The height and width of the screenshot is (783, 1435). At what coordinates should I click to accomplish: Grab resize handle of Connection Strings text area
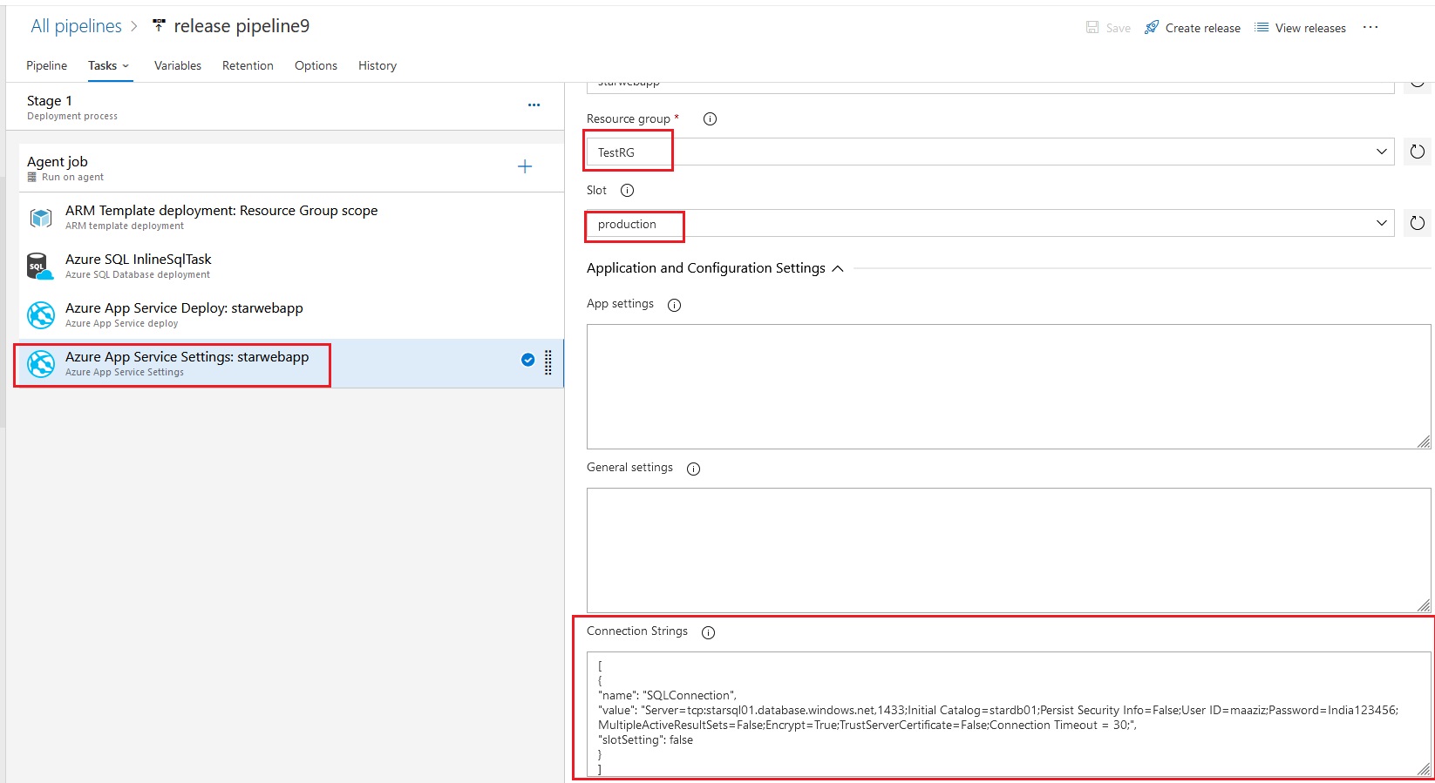(x=1424, y=769)
